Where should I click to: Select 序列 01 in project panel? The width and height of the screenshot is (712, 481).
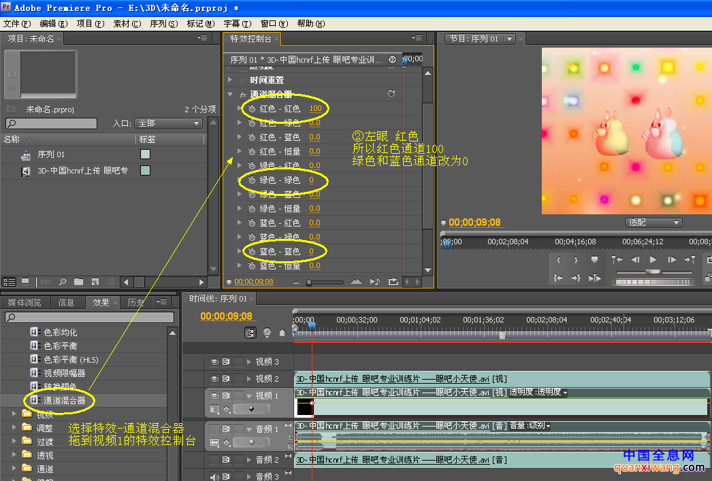[51, 154]
